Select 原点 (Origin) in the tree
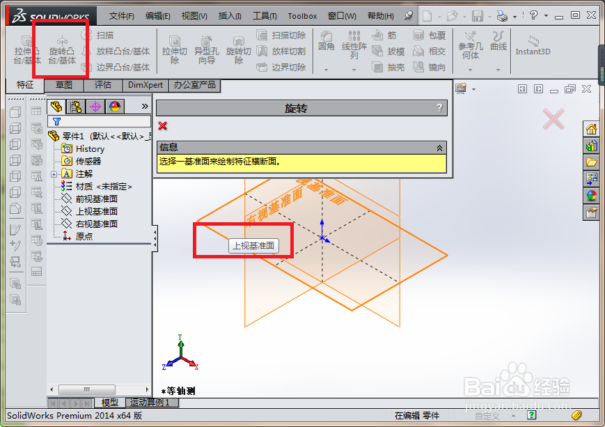Screen dimensions: 605x427 coord(77,236)
